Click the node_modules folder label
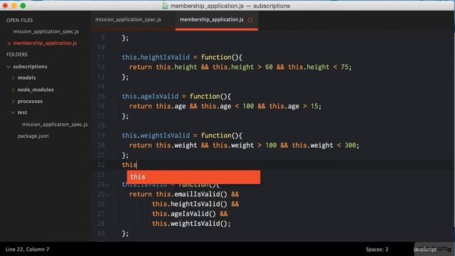The image size is (455, 256). point(36,90)
